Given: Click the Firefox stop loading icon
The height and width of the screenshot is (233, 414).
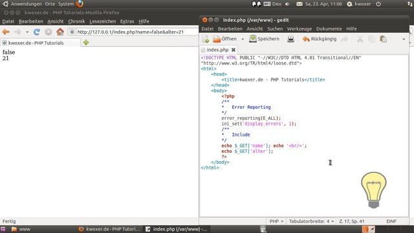Looking at the screenshot, I should point(49,32).
